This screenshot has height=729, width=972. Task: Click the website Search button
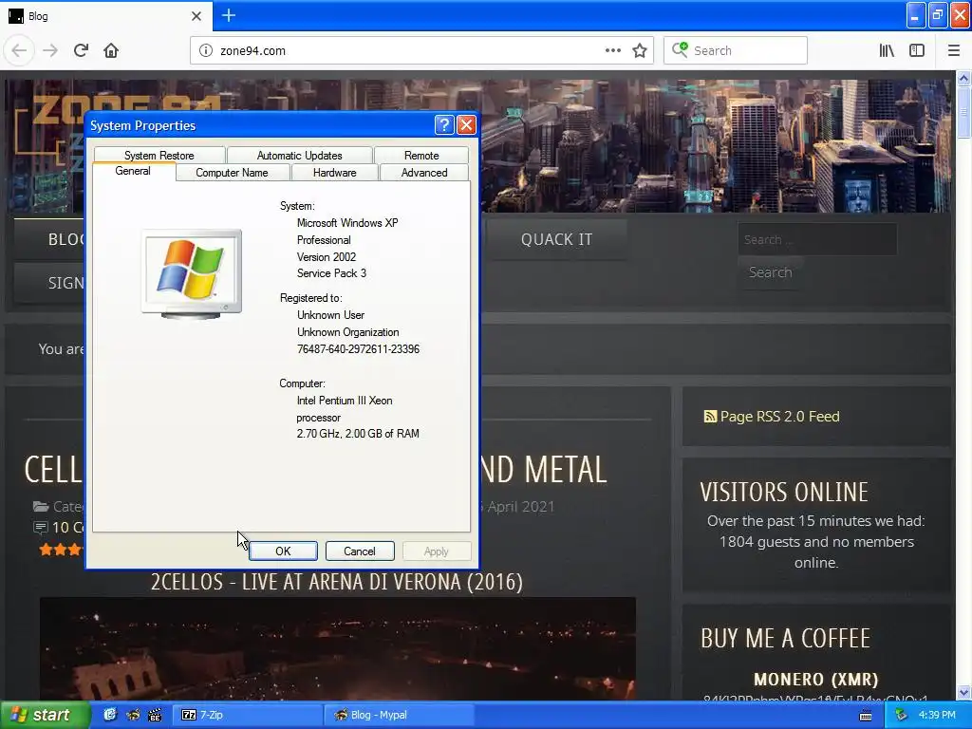coord(771,272)
